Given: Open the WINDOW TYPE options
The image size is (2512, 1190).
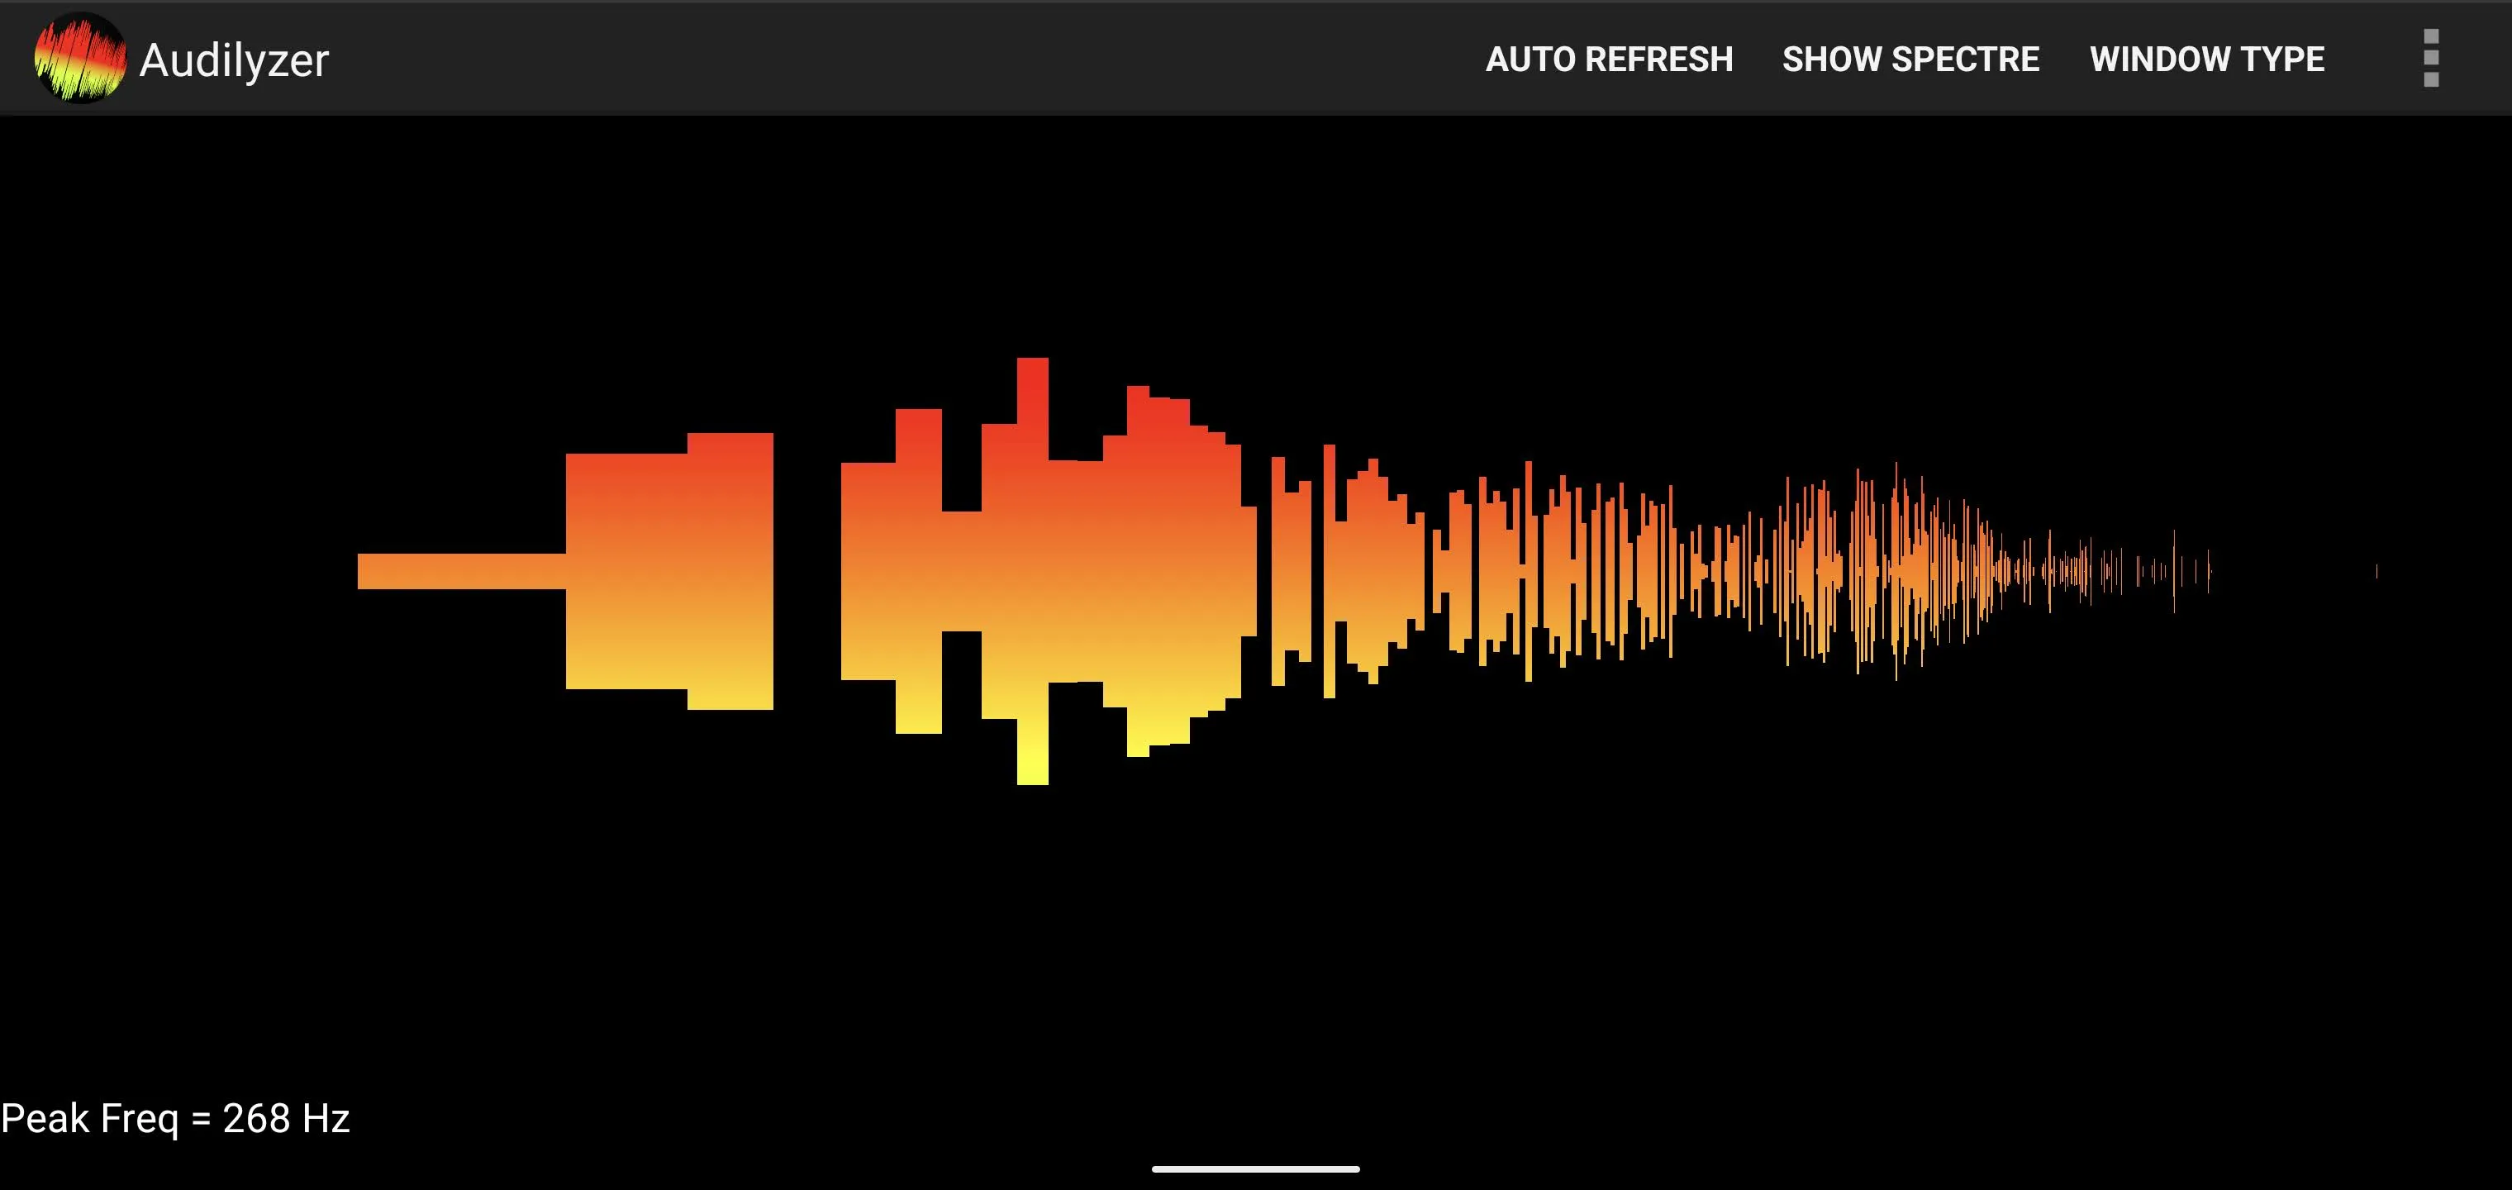Looking at the screenshot, I should pyautogui.click(x=2207, y=59).
